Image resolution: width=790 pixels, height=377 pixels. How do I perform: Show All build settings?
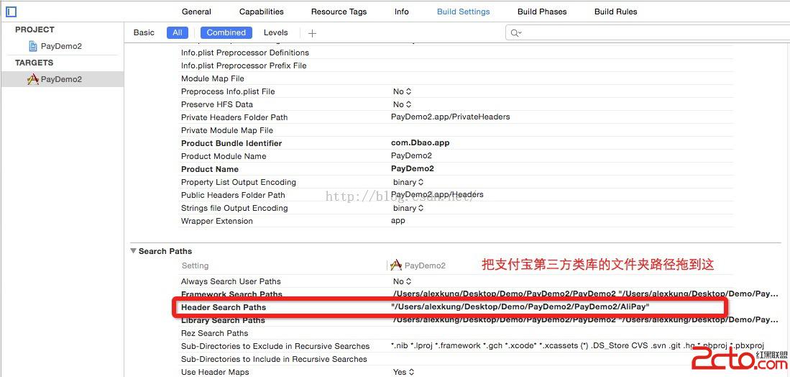[x=178, y=33]
